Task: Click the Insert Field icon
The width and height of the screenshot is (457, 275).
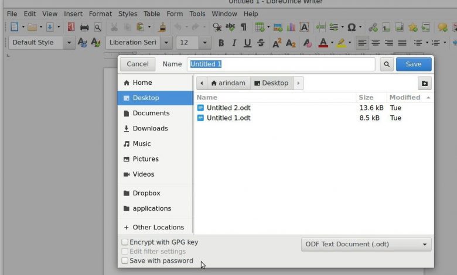Action: point(333,27)
